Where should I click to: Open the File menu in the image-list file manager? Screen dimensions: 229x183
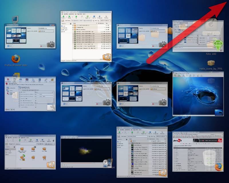click(x=119, y=130)
